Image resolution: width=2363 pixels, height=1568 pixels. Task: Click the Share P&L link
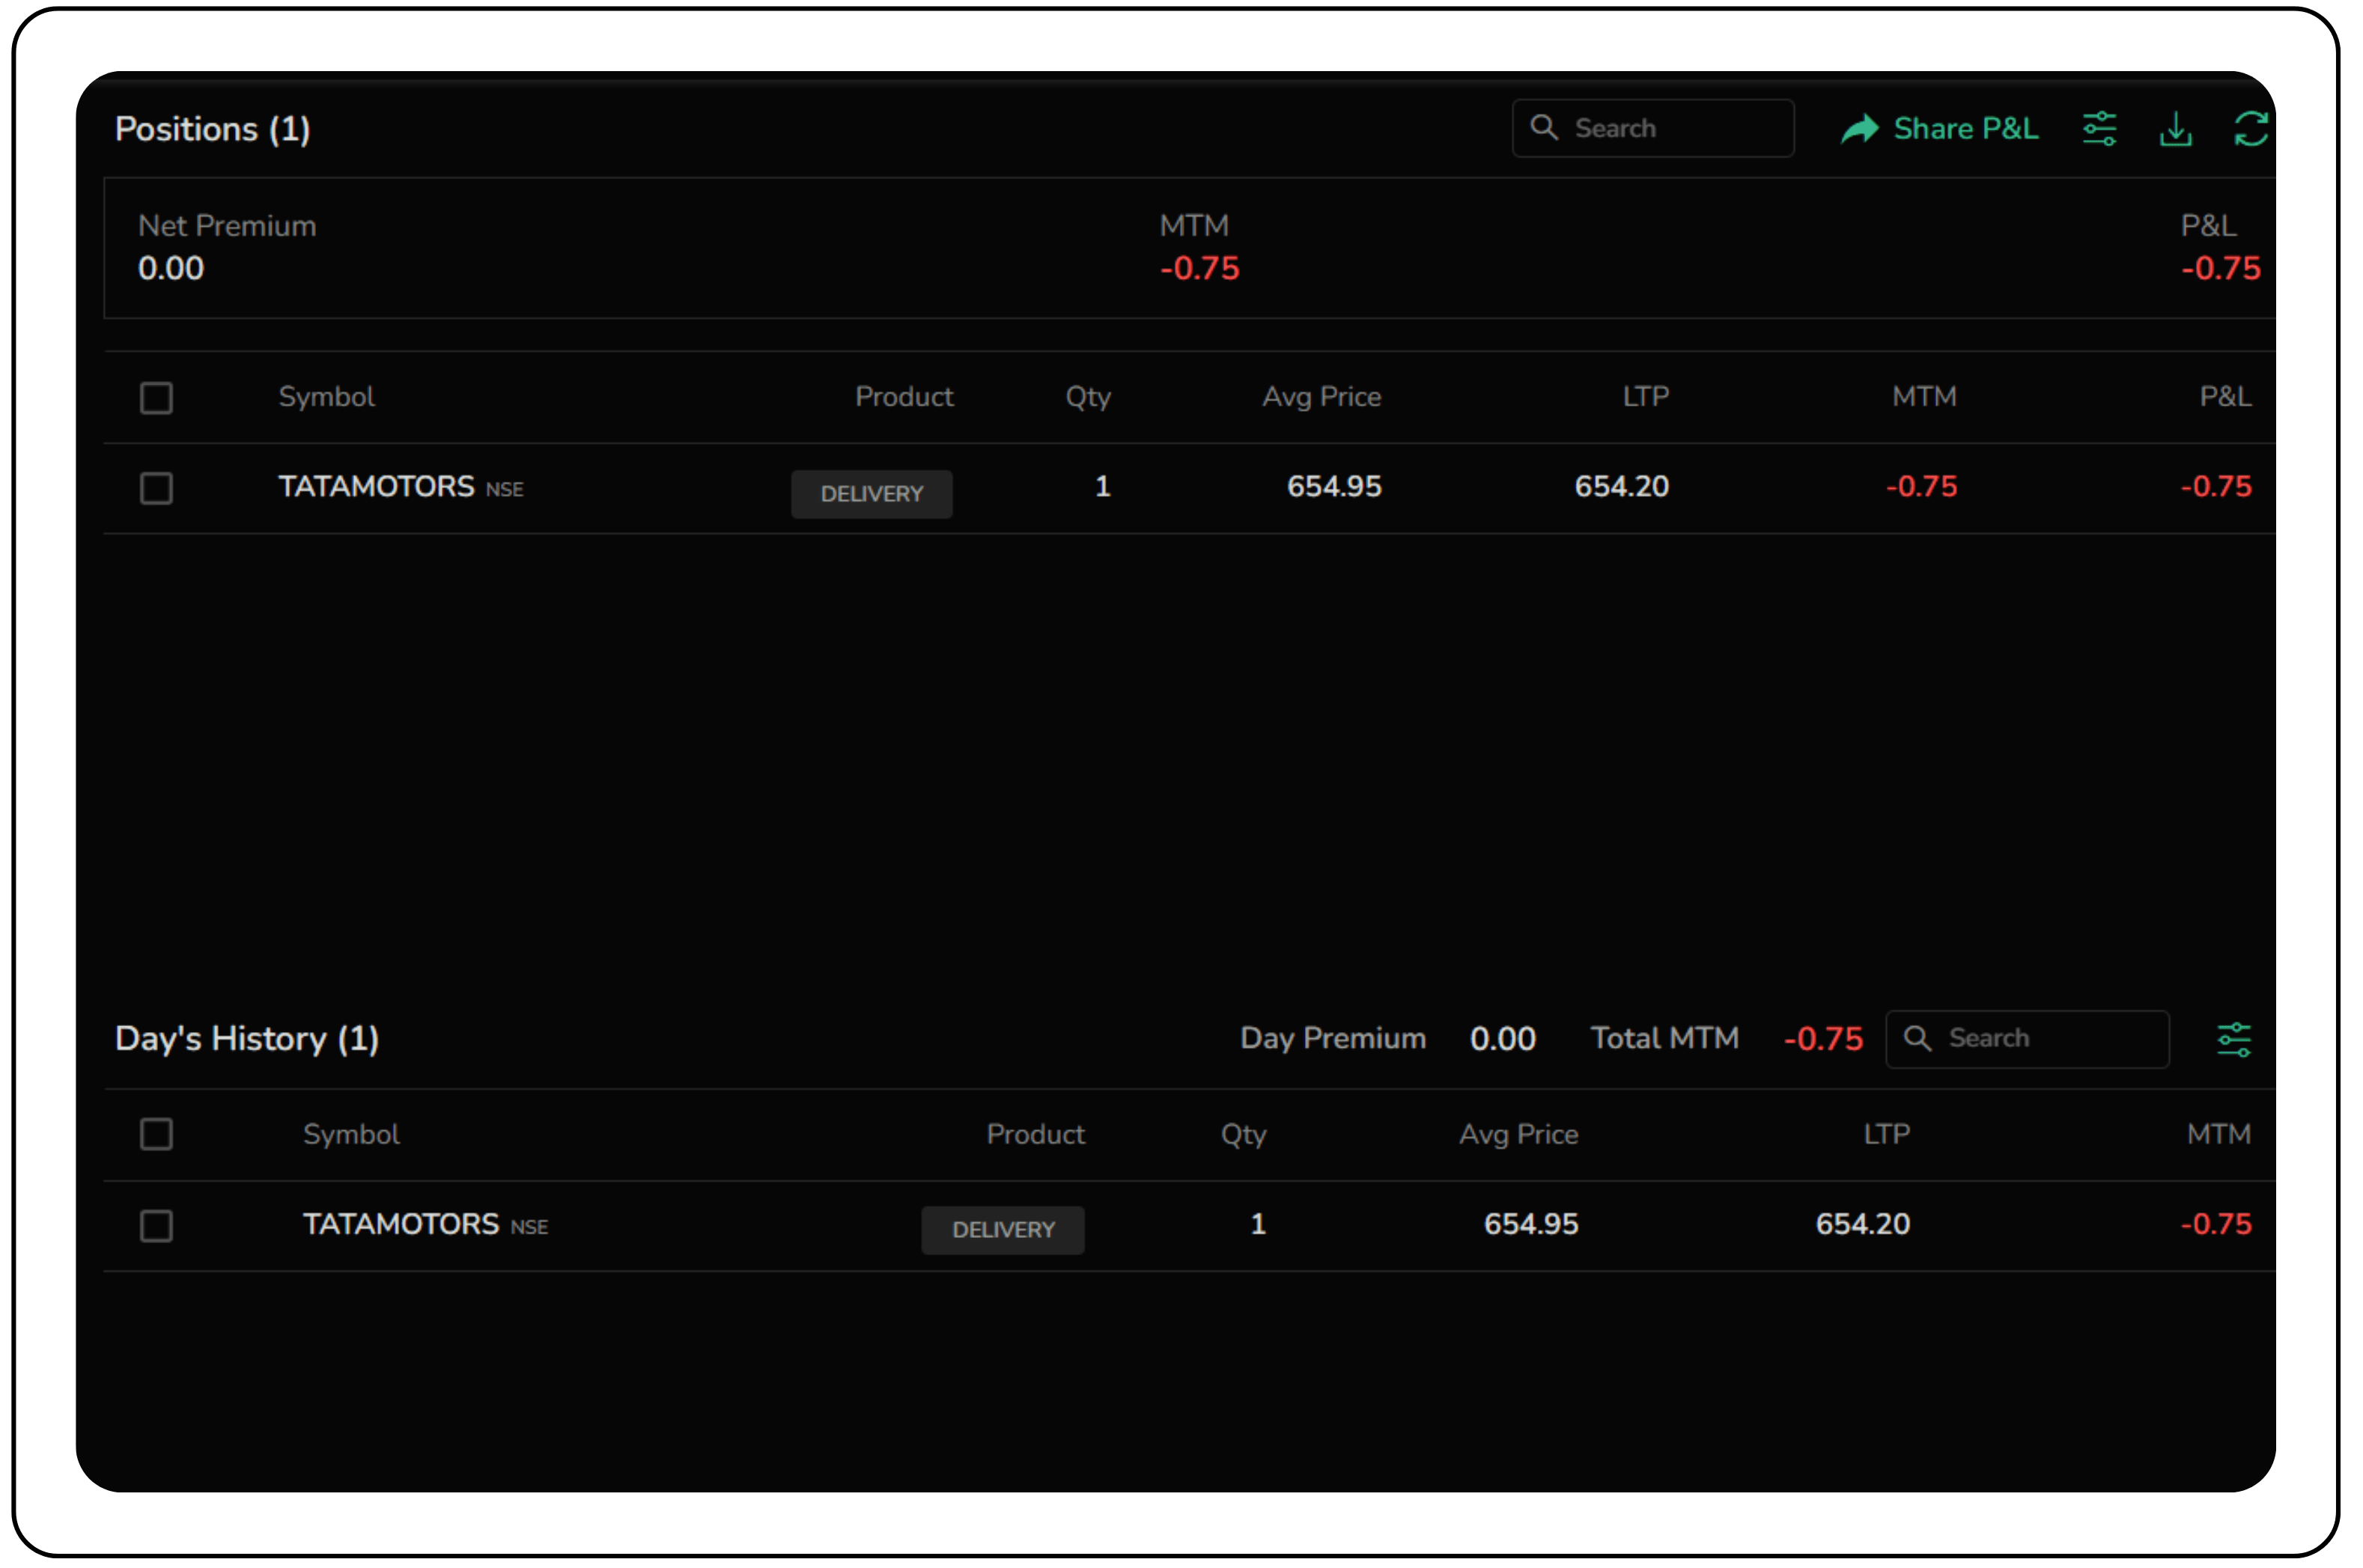[1965, 129]
